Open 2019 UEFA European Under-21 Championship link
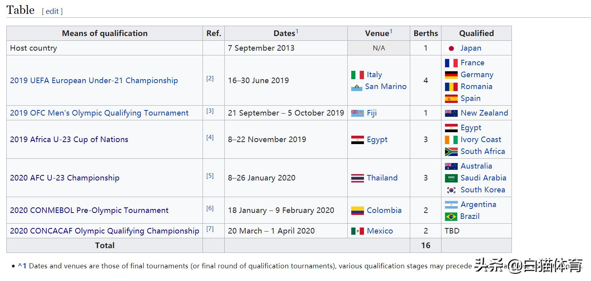This screenshot has width=591, height=281. click(x=94, y=80)
